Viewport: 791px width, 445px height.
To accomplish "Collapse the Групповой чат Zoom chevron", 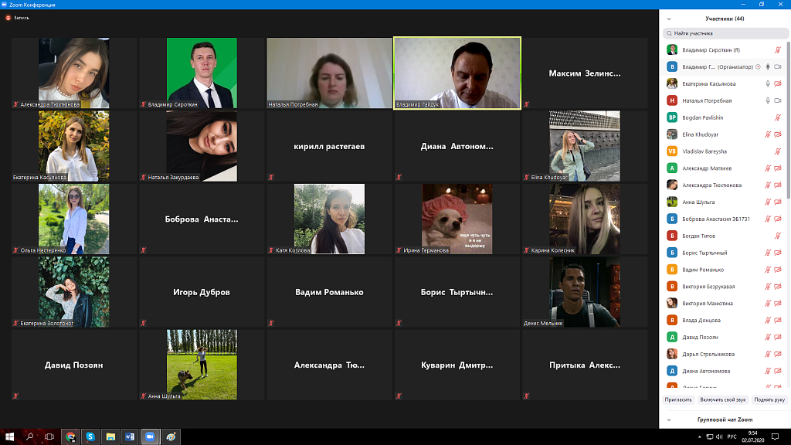I will coord(669,420).
